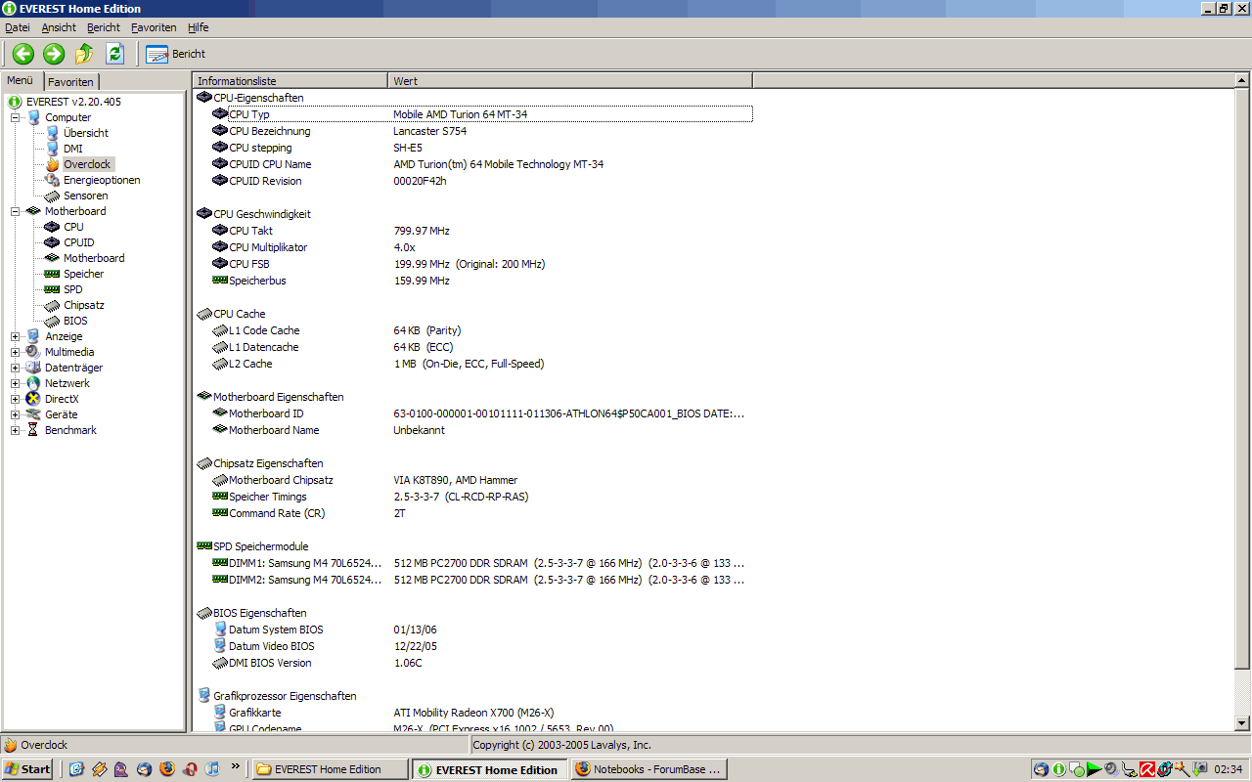Viewport: 1252px width, 782px height.
Task: Click the BIOS icon in tree
Action: (x=53, y=321)
